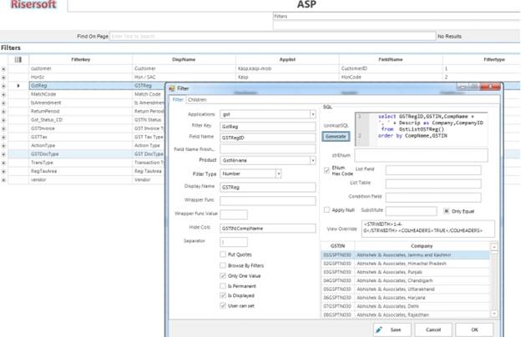
Task: Uncheck Only One Value checkbox
Action: [x=223, y=275]
